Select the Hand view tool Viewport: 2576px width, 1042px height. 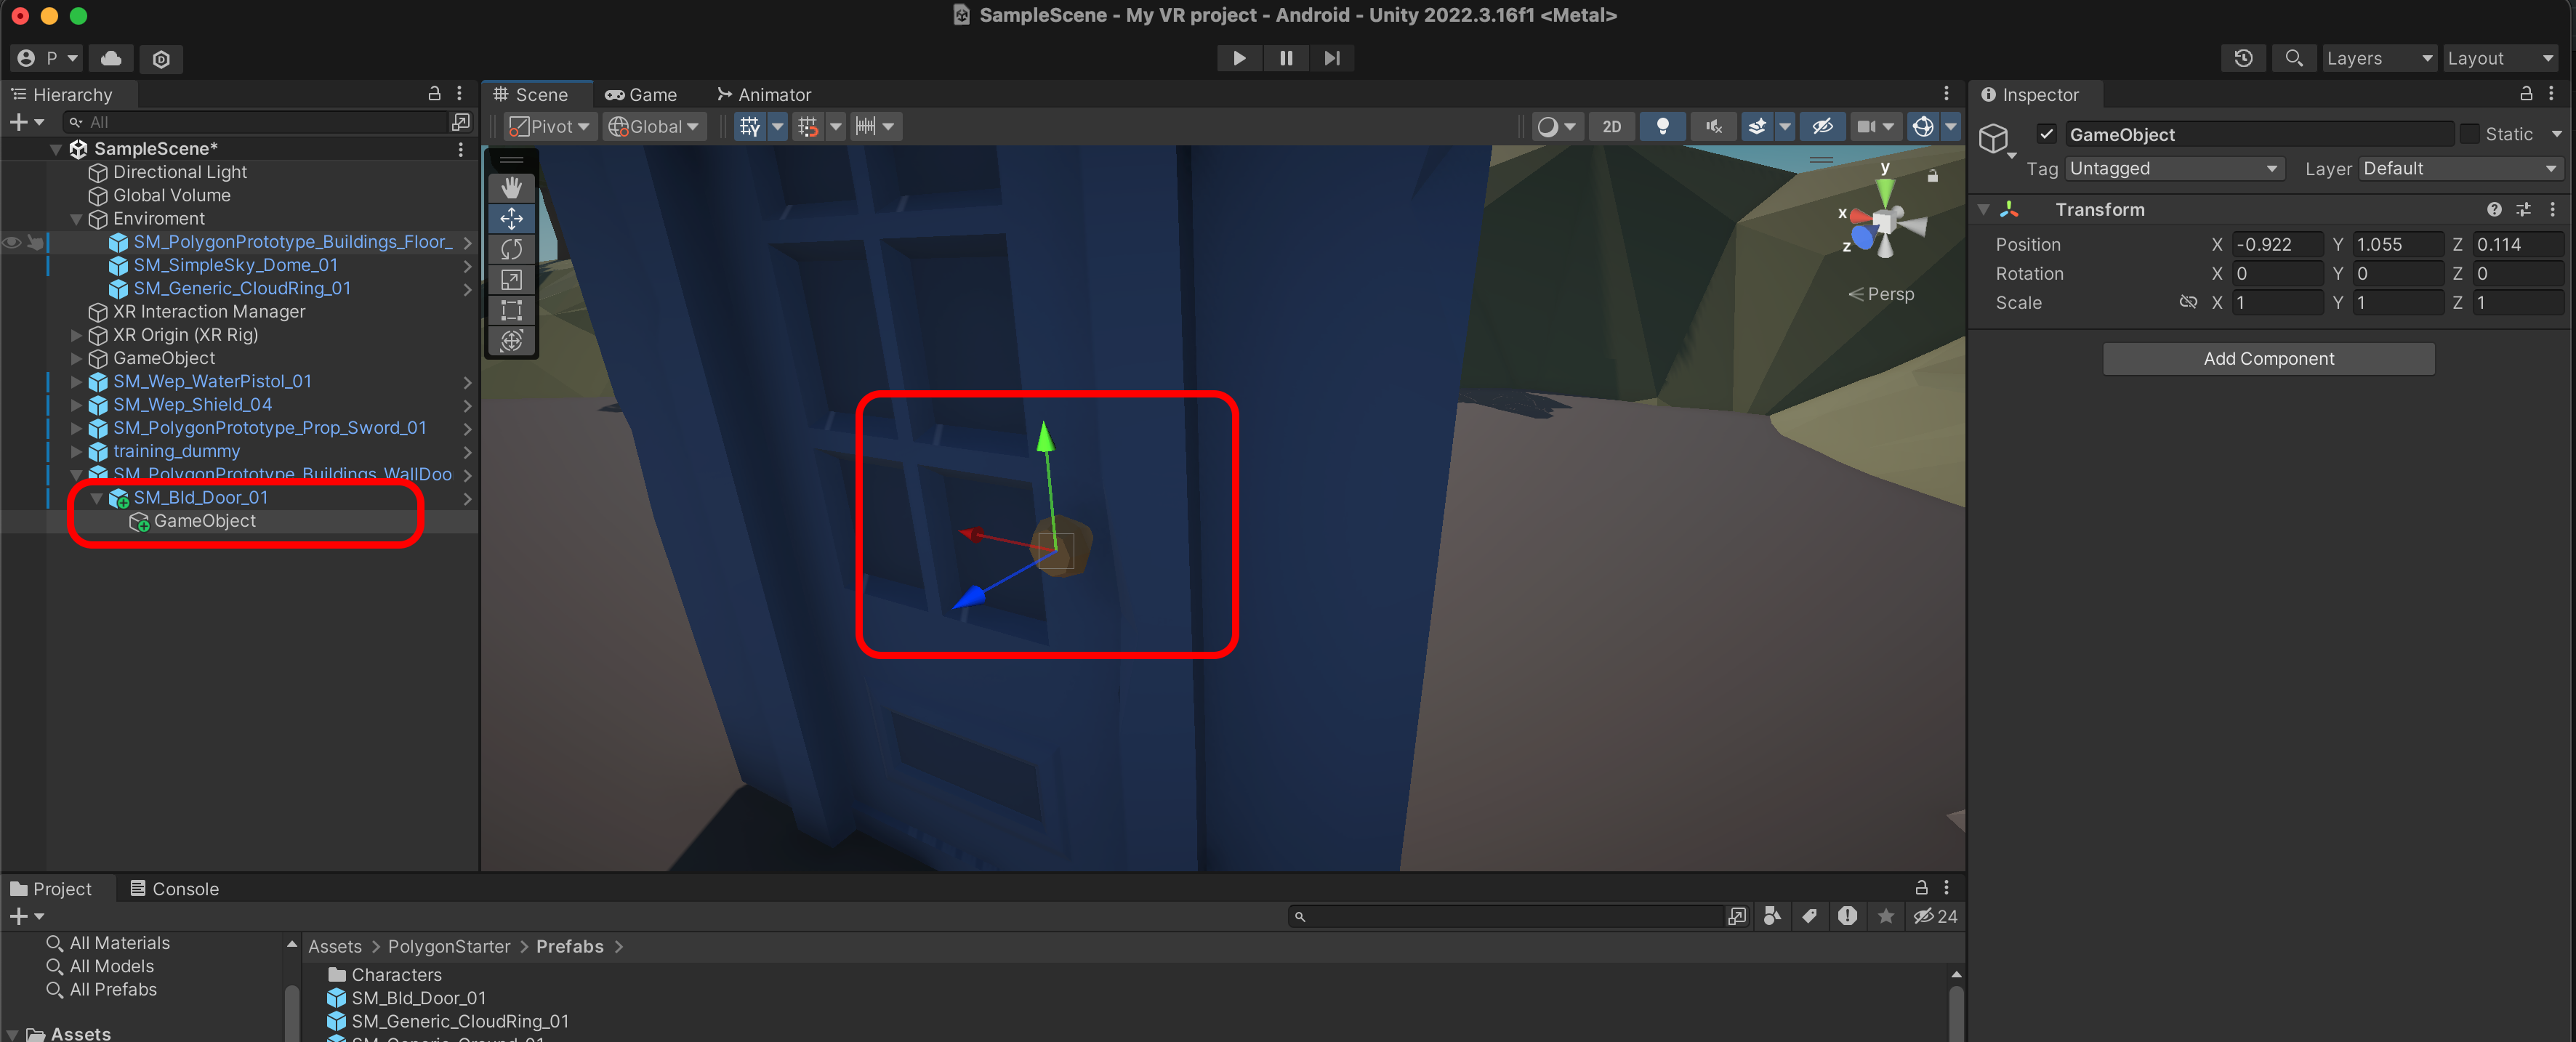[x=511, y=187]
